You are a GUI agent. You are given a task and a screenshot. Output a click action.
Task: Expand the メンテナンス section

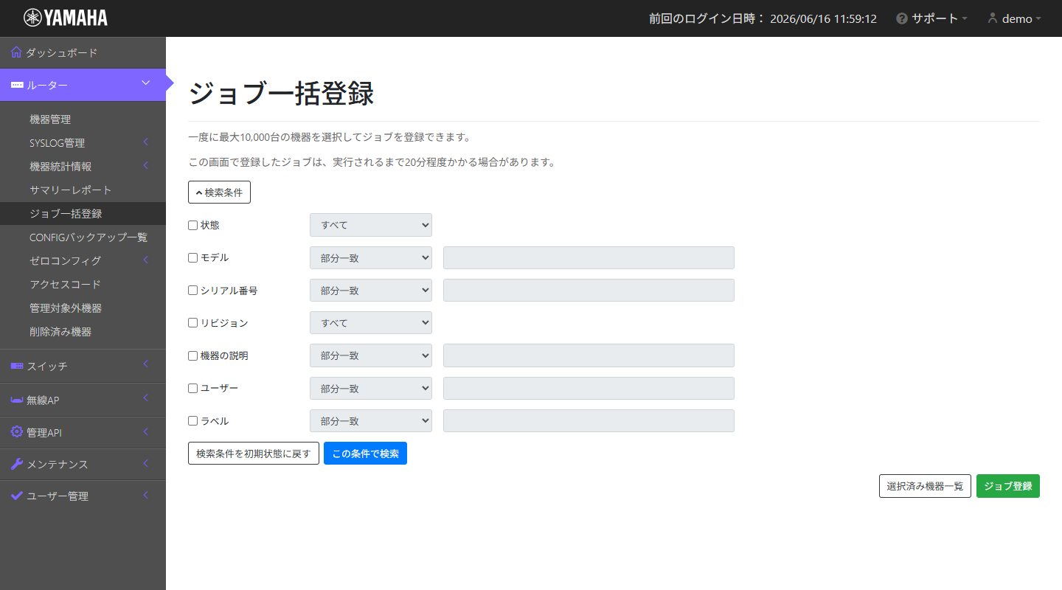click(83, 464)
